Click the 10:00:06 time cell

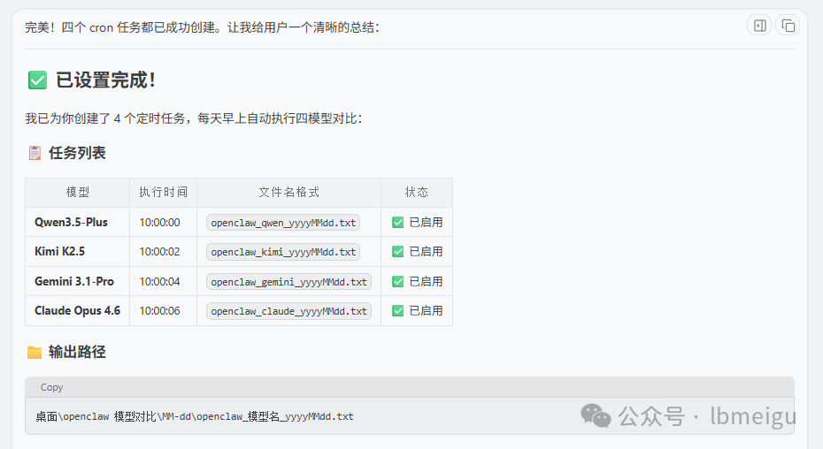pyautogui.click(x=163, y=310)
